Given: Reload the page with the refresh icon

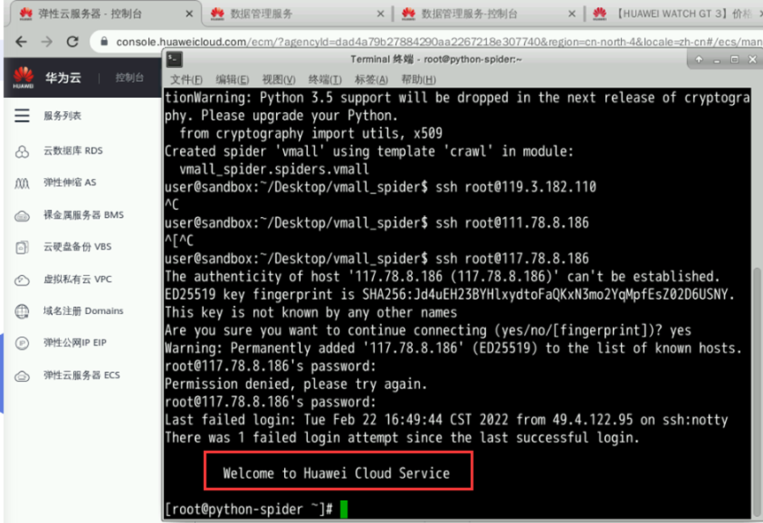Looking at the screenshot, I should coord(72,41).
